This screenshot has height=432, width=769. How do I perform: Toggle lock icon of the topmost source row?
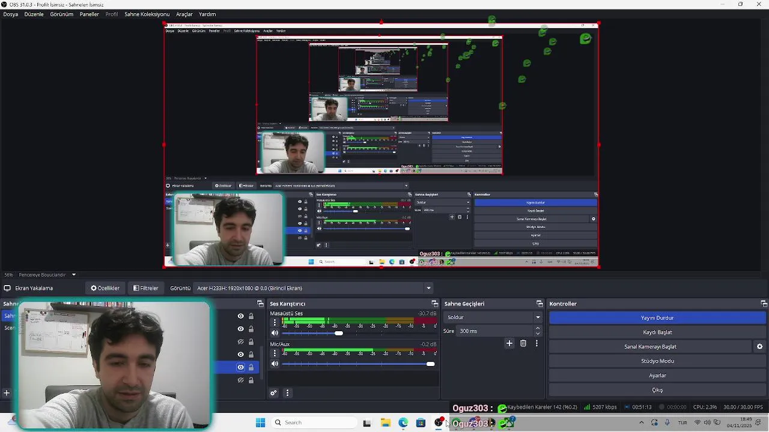(251, 316)
